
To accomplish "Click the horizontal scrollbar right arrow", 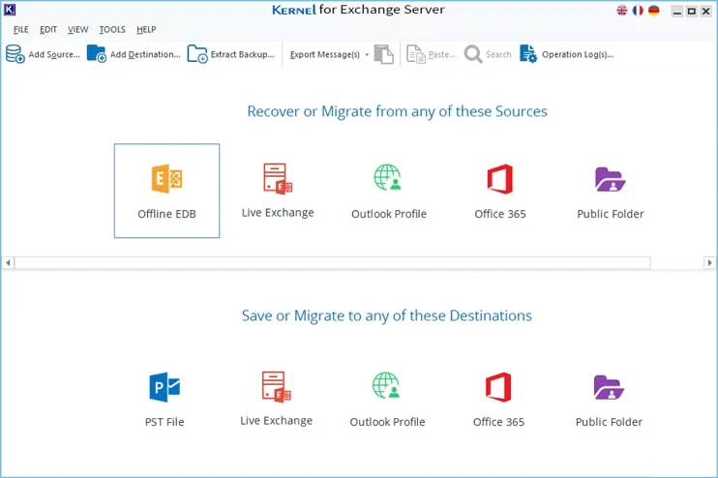I will pos(709,263).
